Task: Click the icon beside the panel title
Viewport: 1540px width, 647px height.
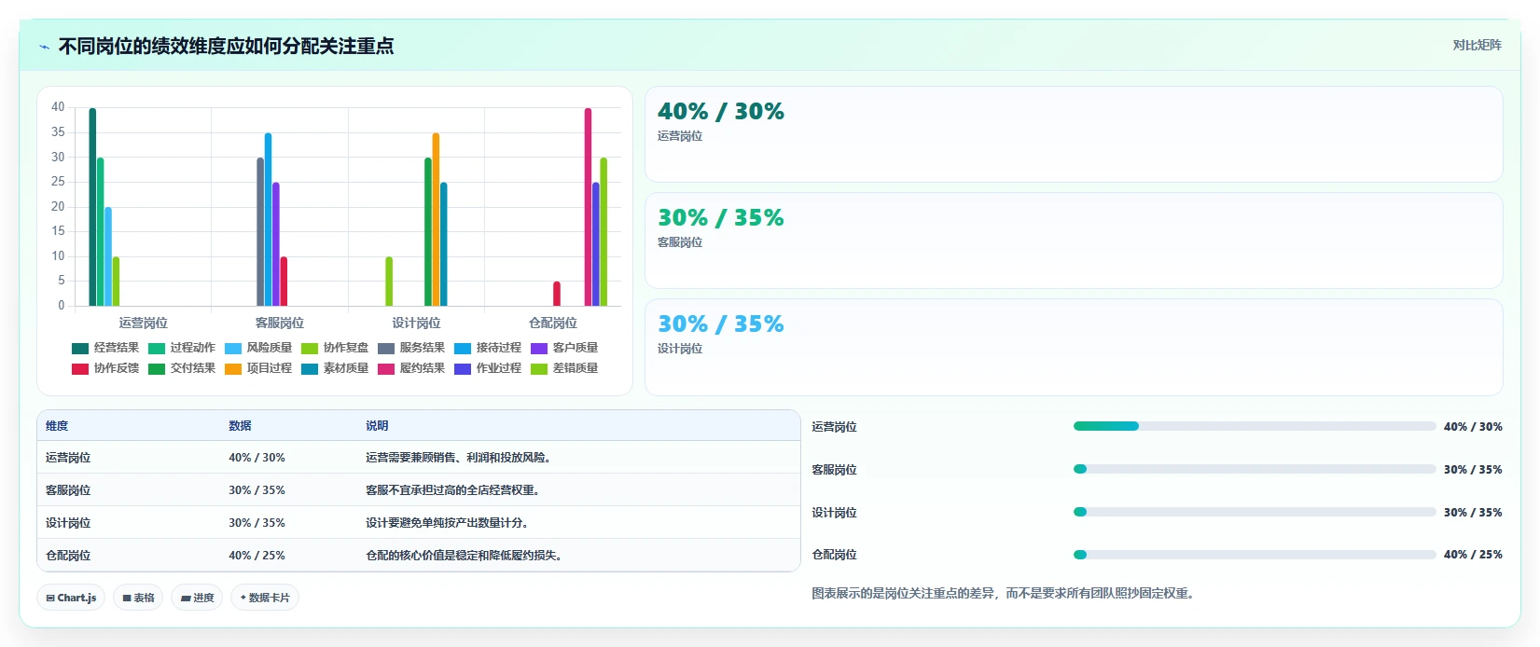Action: 44,47
